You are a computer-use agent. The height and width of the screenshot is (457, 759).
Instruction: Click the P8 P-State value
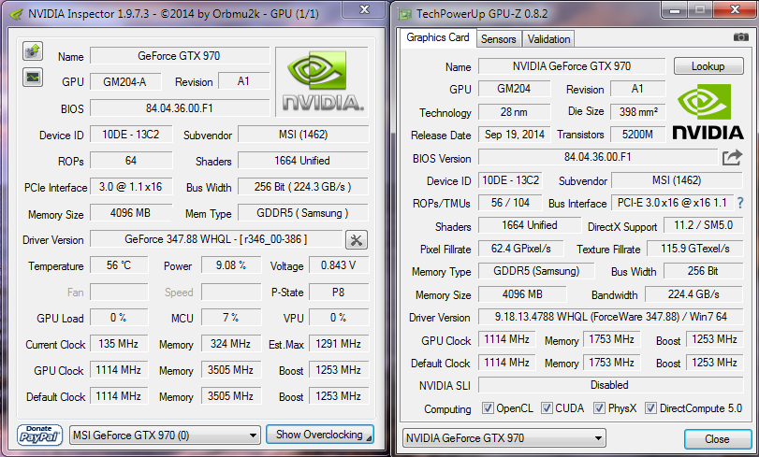pyautogui.click(x=339, y=293)
